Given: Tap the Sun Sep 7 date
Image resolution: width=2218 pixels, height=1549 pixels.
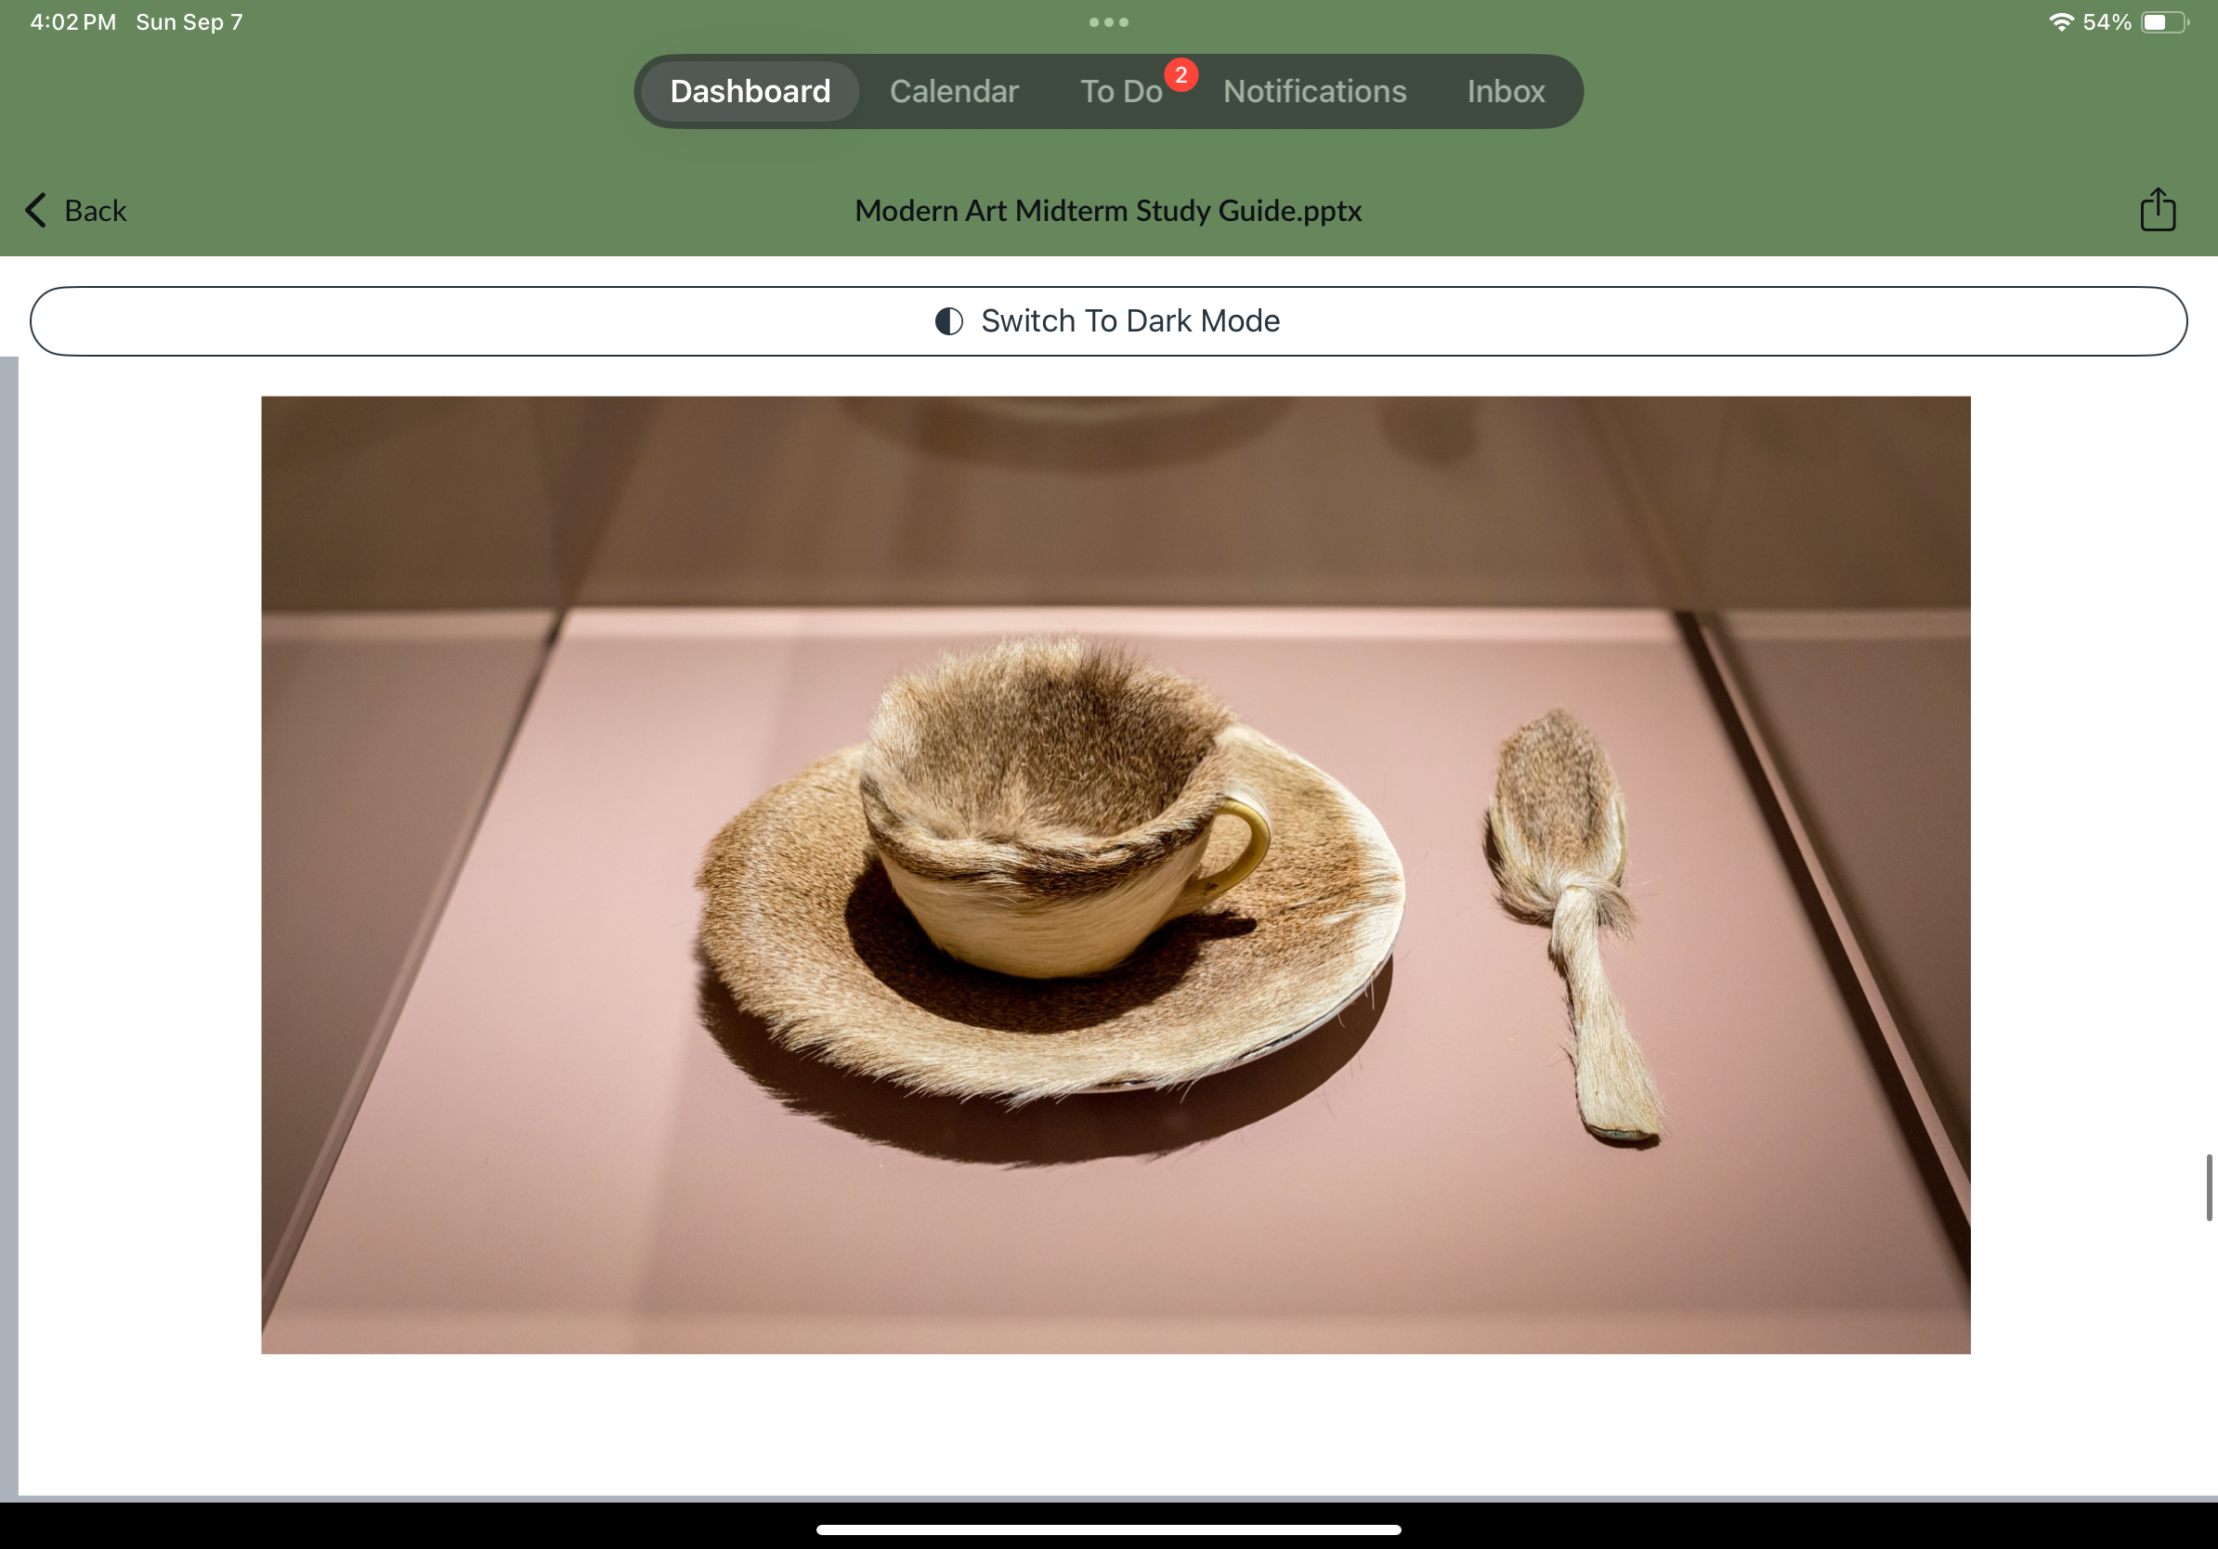Looking at the screenshot, I should point(189,22).
